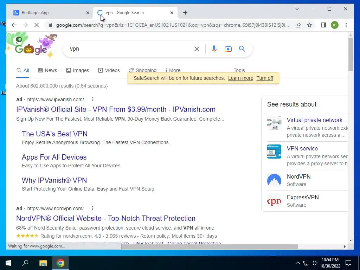Select the News results tab

(47, 70)
